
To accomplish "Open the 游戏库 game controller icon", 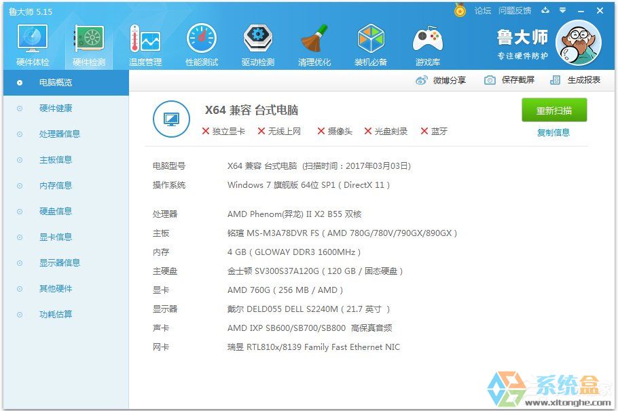I will click(x=428, y=45).
